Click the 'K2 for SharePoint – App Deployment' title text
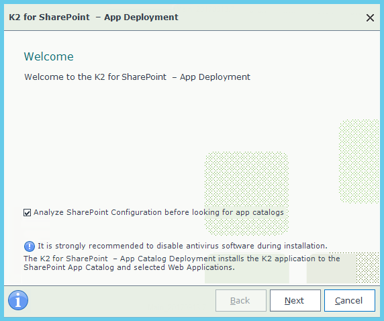 point(93,17)
